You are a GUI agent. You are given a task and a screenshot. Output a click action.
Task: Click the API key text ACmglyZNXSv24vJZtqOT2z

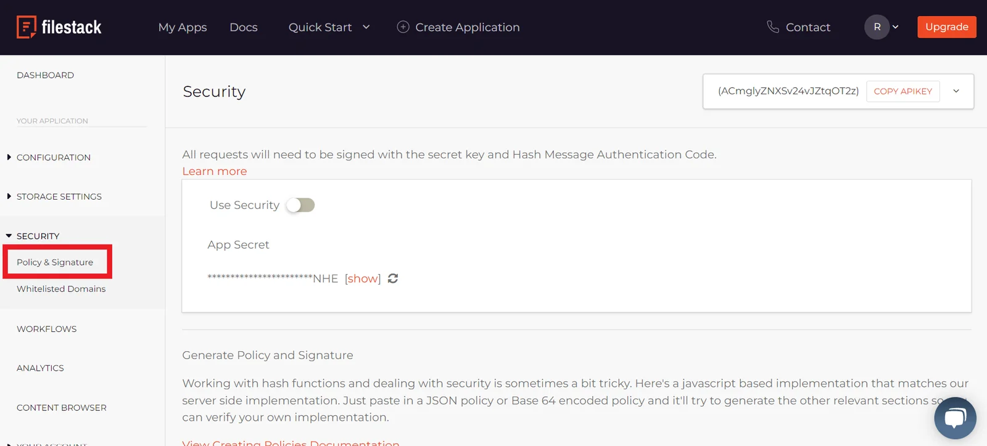[x=788, y=91]
